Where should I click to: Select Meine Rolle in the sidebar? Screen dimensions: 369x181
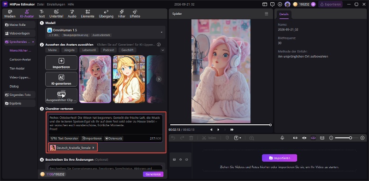point(20,25)
